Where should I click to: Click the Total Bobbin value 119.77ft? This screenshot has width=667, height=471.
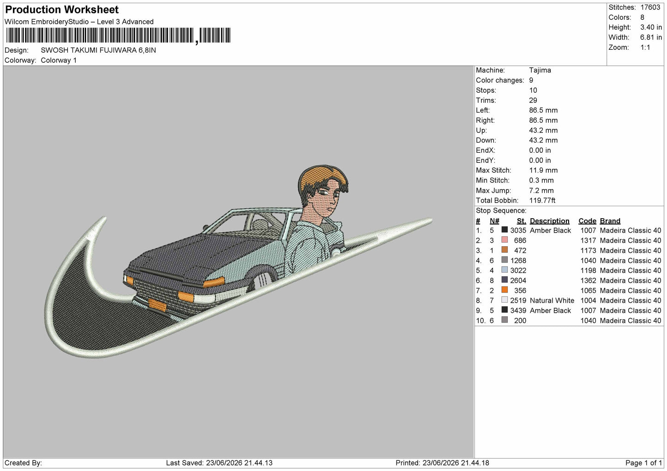(542, 201)
